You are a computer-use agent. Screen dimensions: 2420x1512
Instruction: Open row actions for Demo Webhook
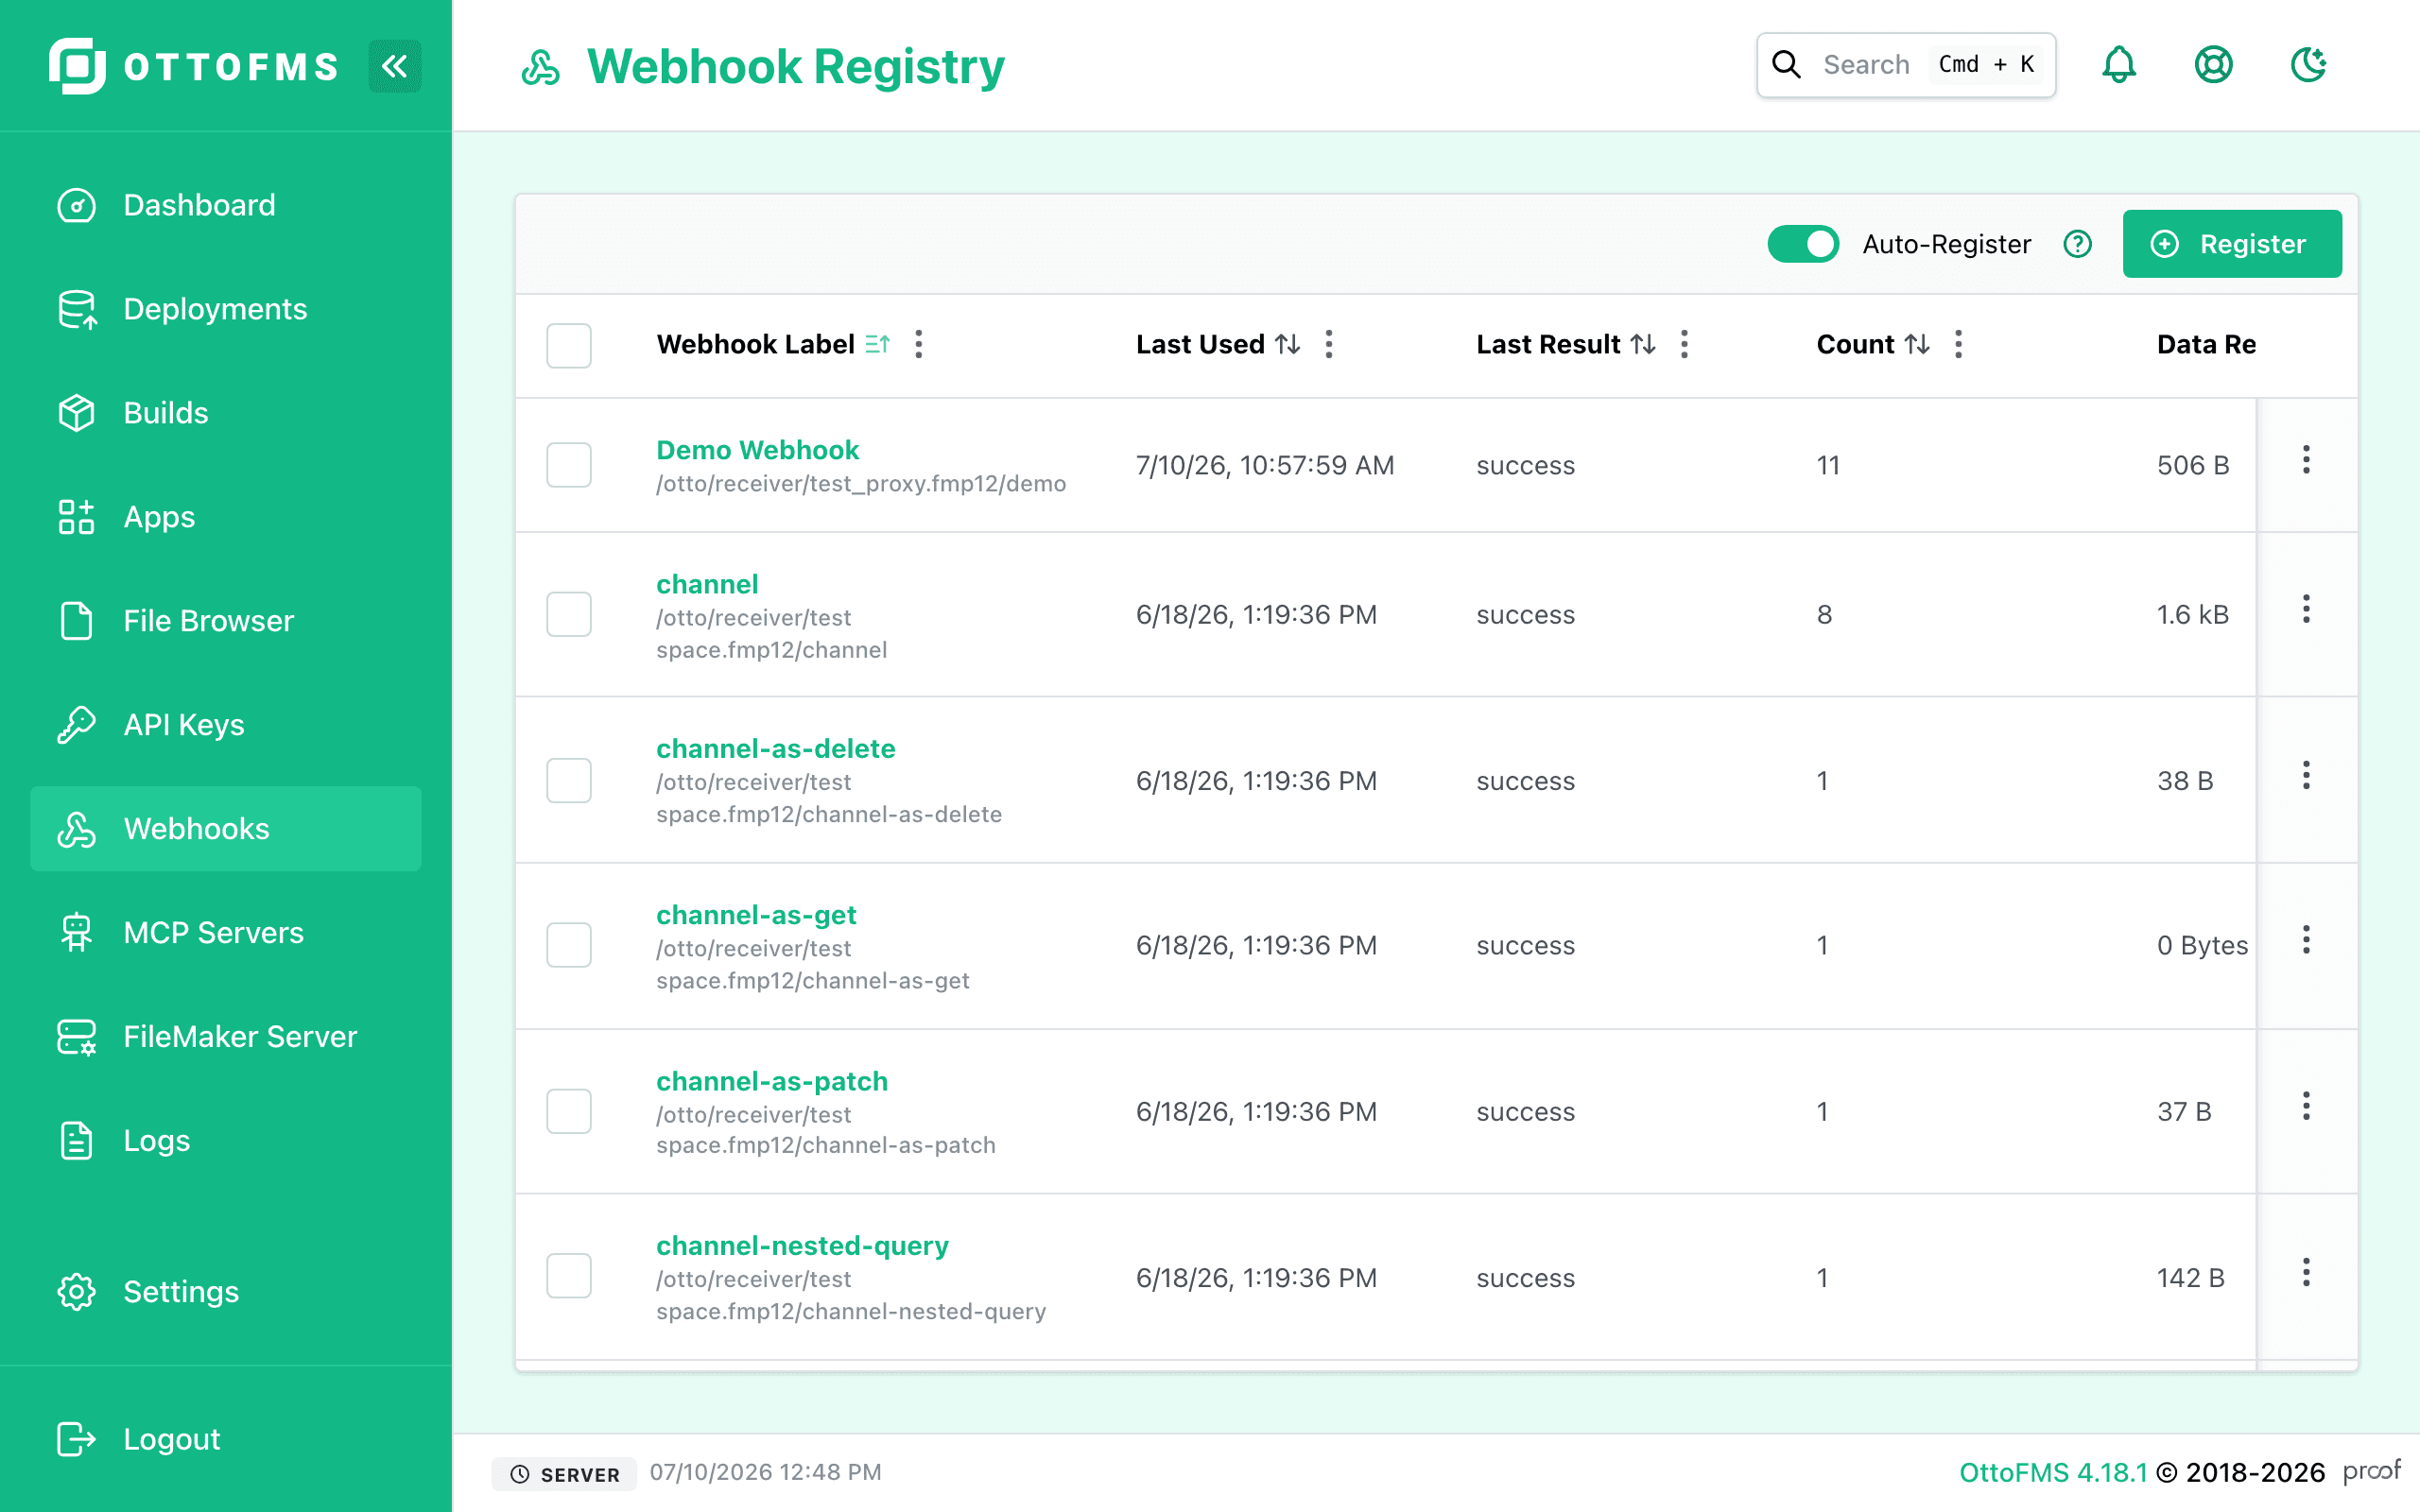[x=2307, y=460]
